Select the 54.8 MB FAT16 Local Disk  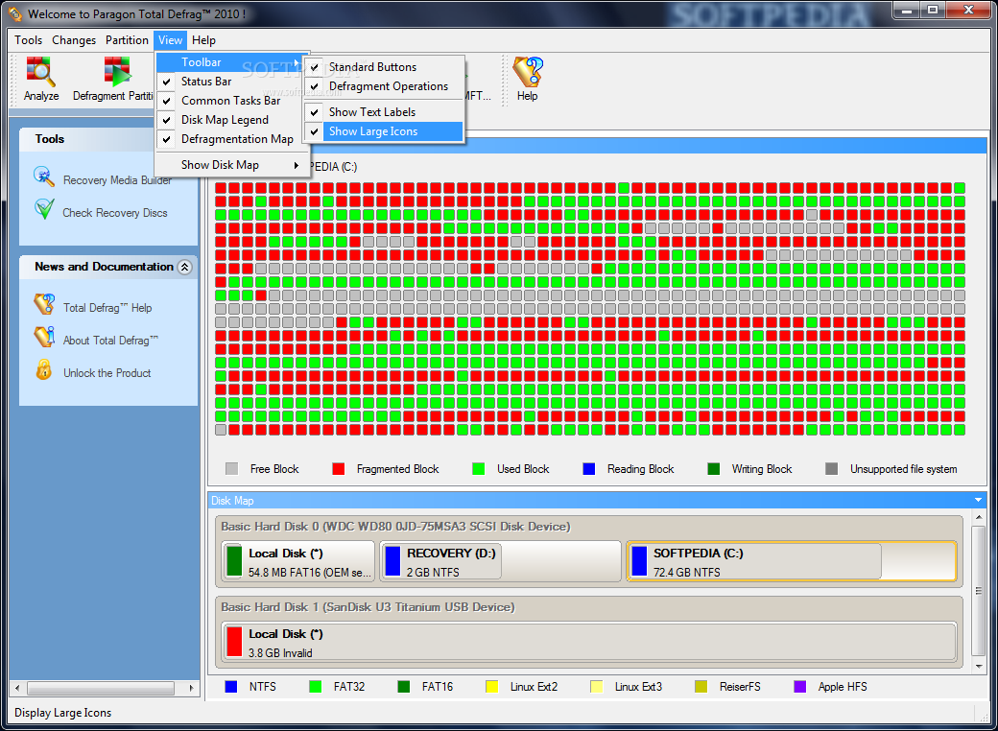coord(298,561)
